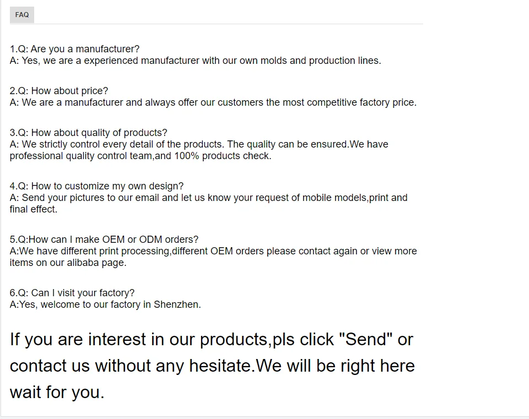Click the answer about molds and production lines
The width and height of the screenshot is (529, 419).
click(x=195, y=61)
